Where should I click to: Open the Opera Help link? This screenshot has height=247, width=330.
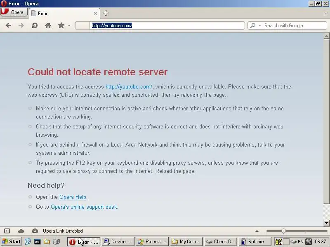click(73, 197)
